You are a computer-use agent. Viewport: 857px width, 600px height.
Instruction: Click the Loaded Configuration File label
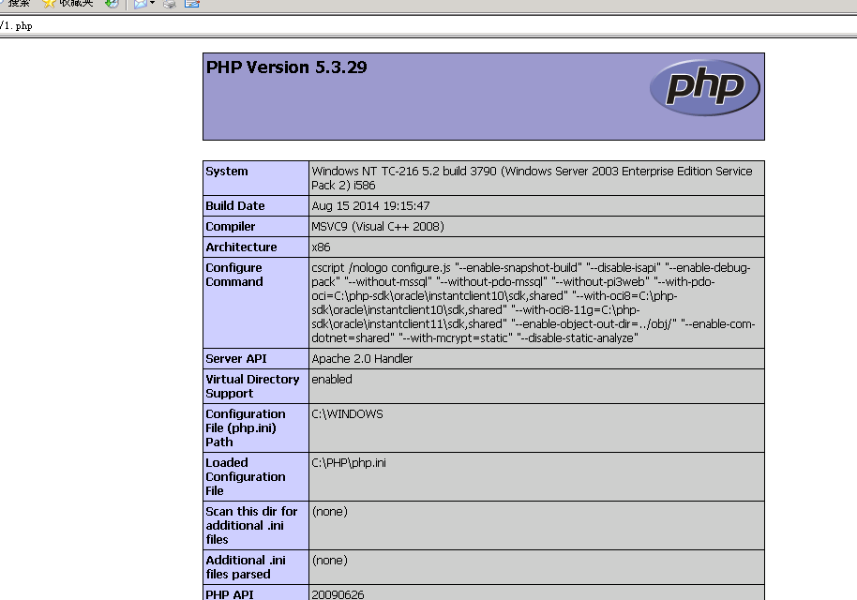coord(246,476)
